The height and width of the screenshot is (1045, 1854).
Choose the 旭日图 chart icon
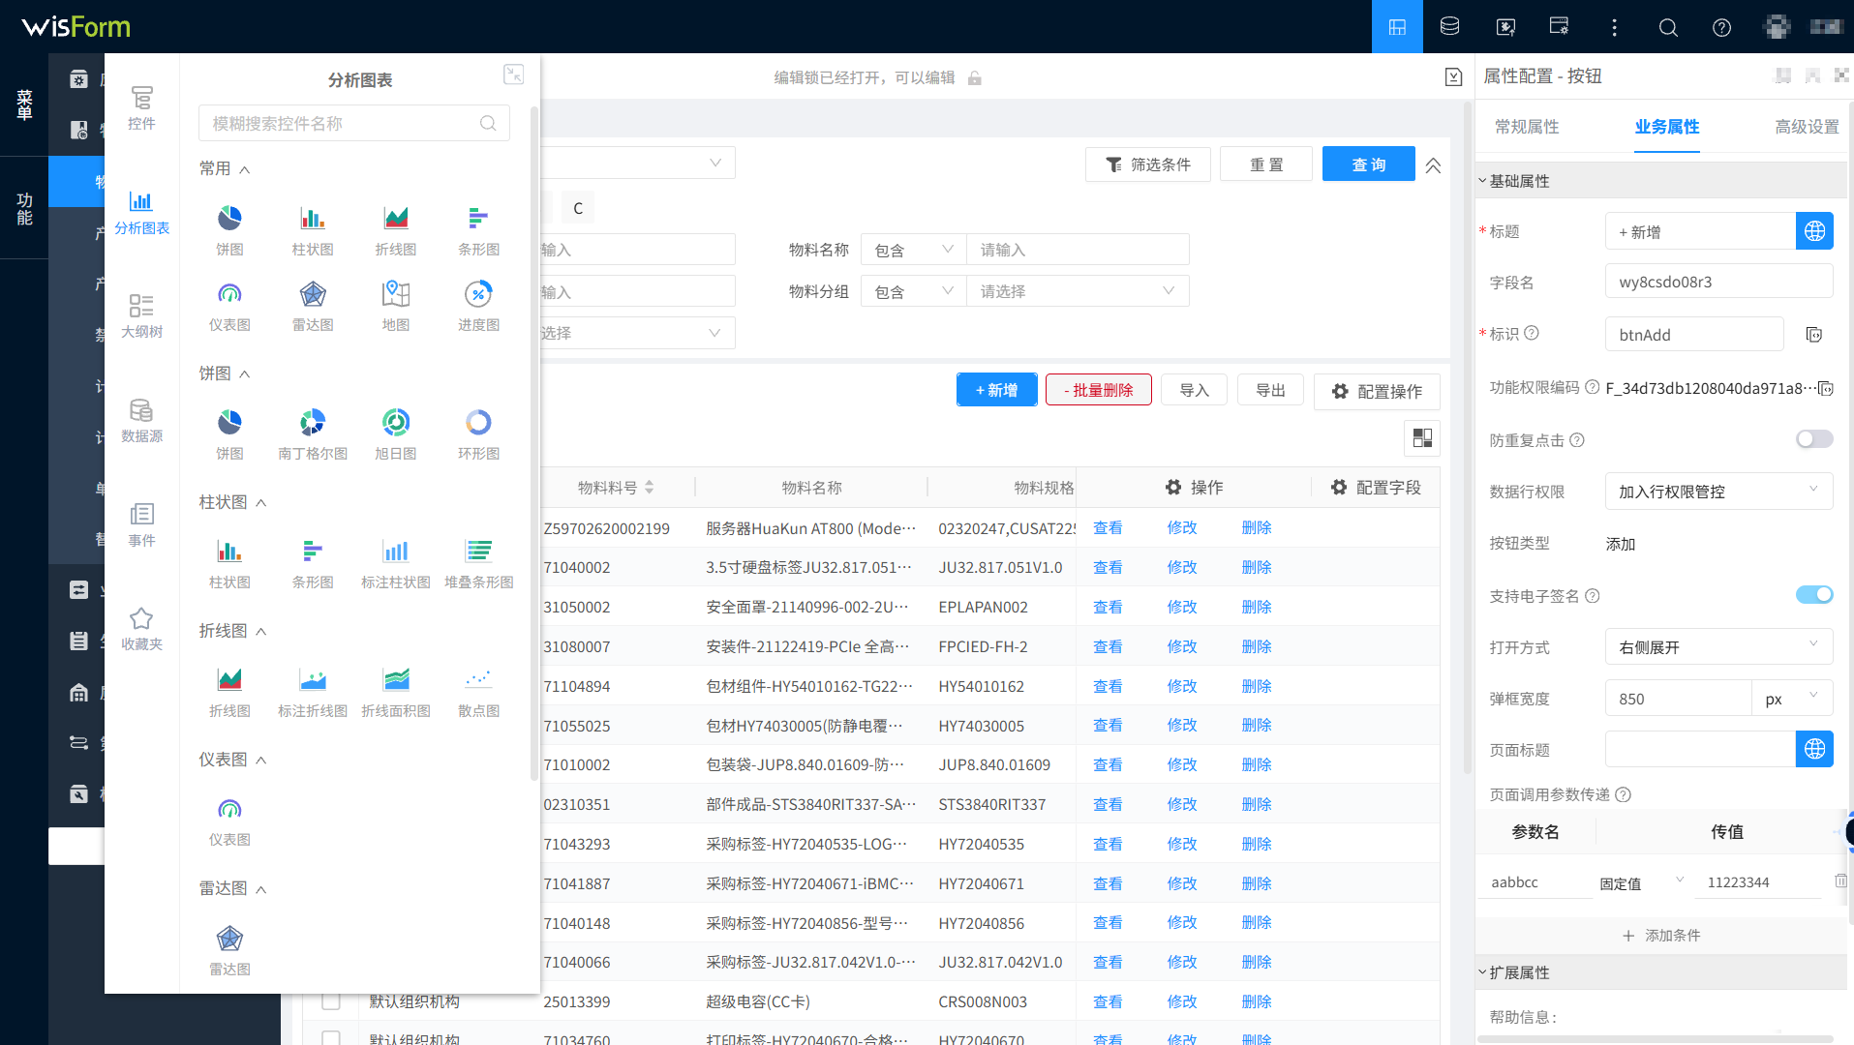tap(396, 433)
